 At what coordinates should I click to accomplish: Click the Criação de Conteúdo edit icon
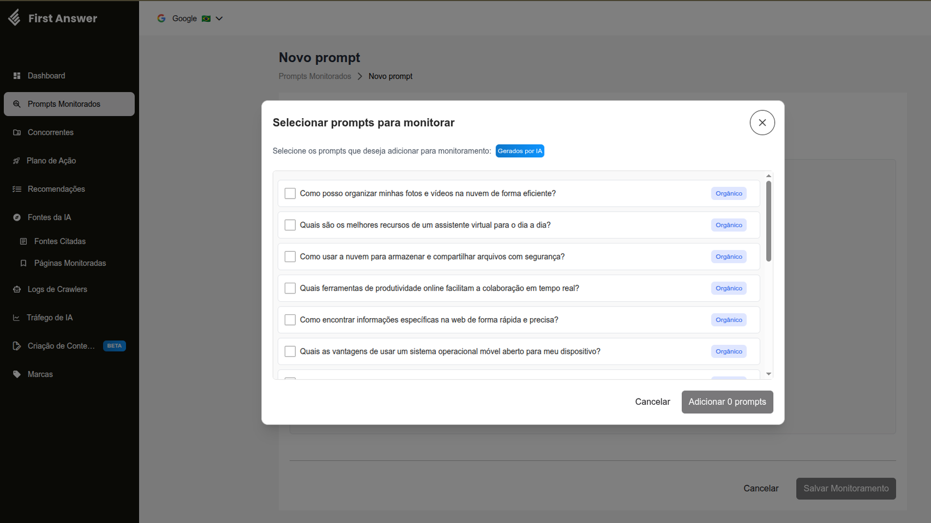[x=17, y=346]
